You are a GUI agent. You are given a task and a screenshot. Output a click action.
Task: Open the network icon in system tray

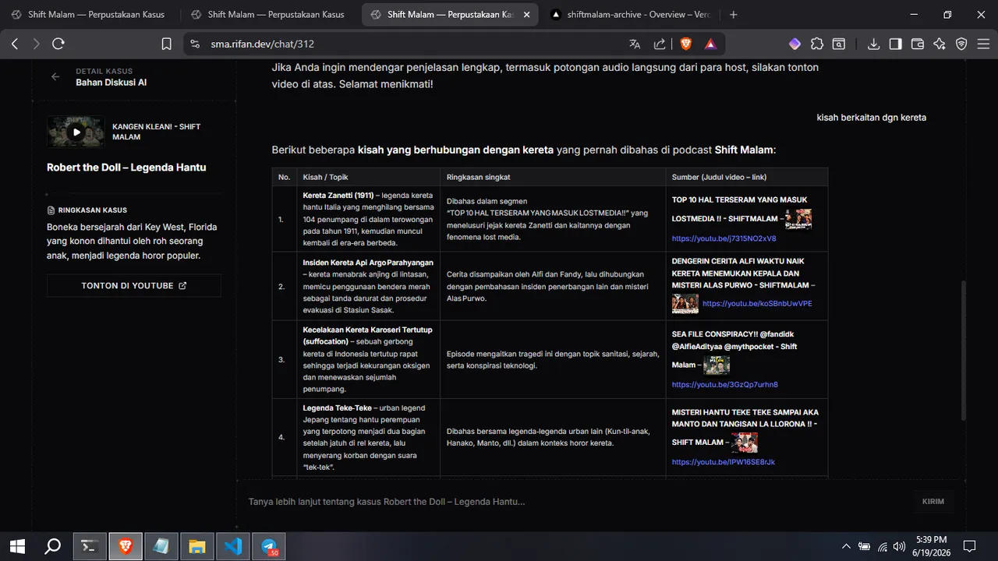click(882, 546)
